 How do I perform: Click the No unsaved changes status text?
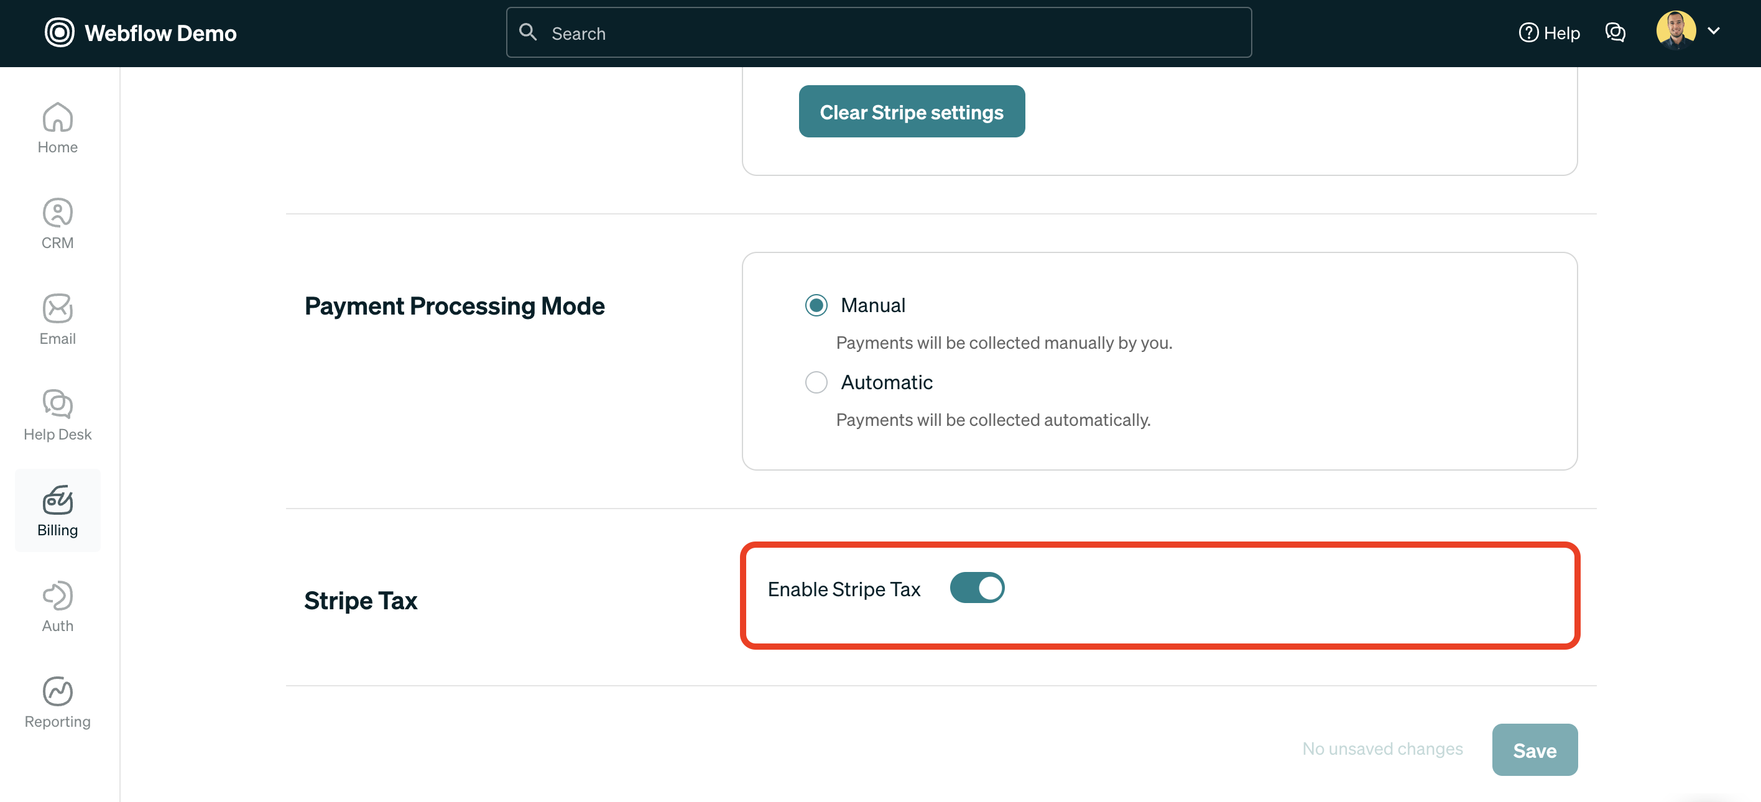click(1382, 749)
